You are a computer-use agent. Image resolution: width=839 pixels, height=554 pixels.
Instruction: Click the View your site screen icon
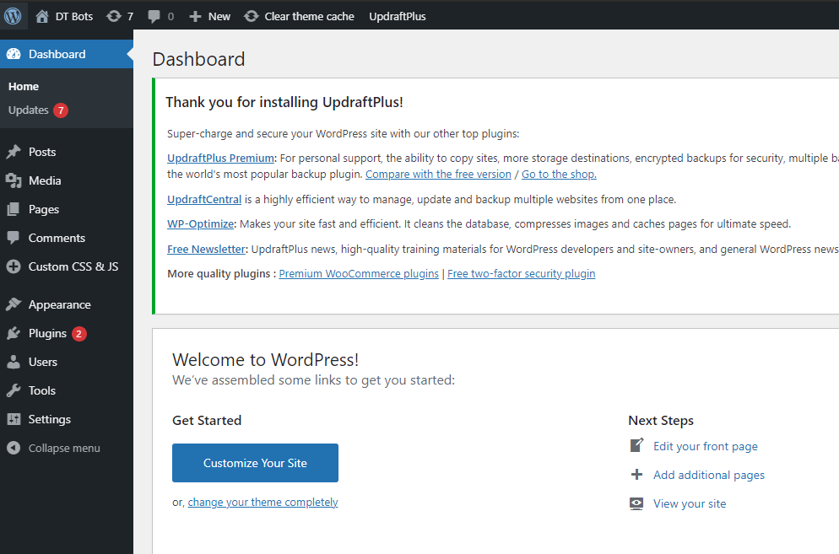[636, 503]
